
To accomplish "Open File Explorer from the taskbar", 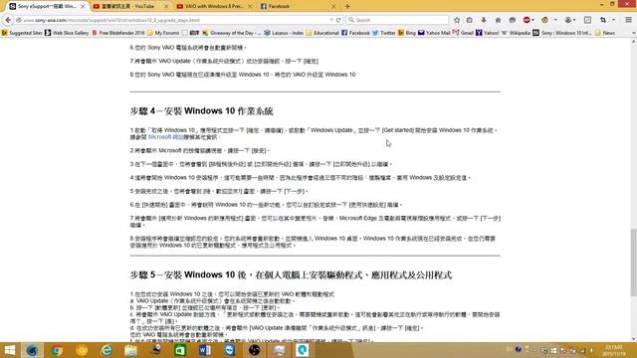I will pyautogui.click(x=130, y=350).
